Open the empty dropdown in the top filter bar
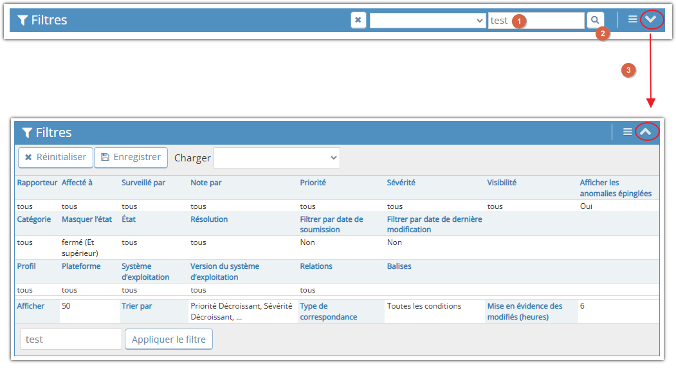Viewport: 676px width, 371px height. click(428, 21)
